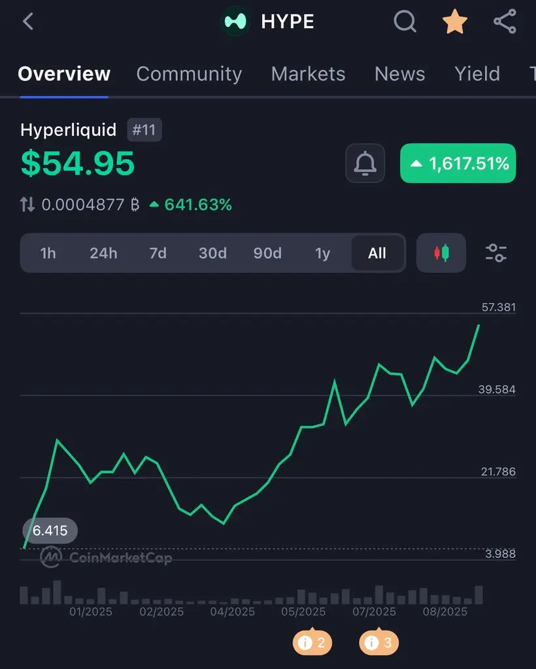Select the All chart range
The image size is (536, 669).
377,253
